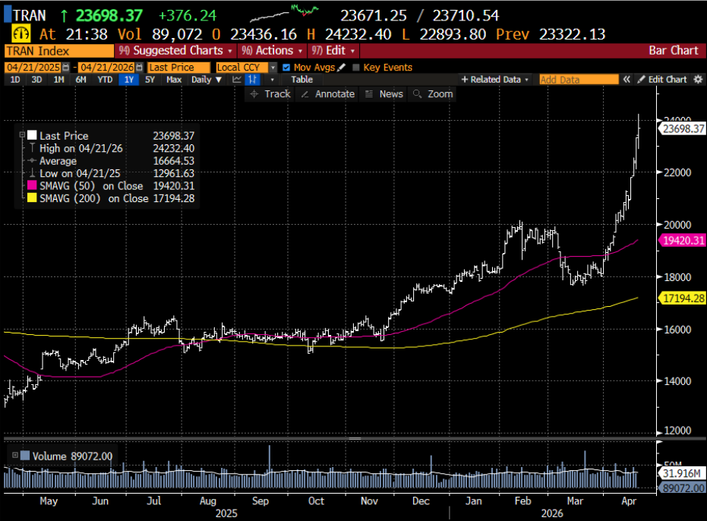Open the Related Data dropdown
The width and height of the screenshot is (707, 521).
point(495,79)
